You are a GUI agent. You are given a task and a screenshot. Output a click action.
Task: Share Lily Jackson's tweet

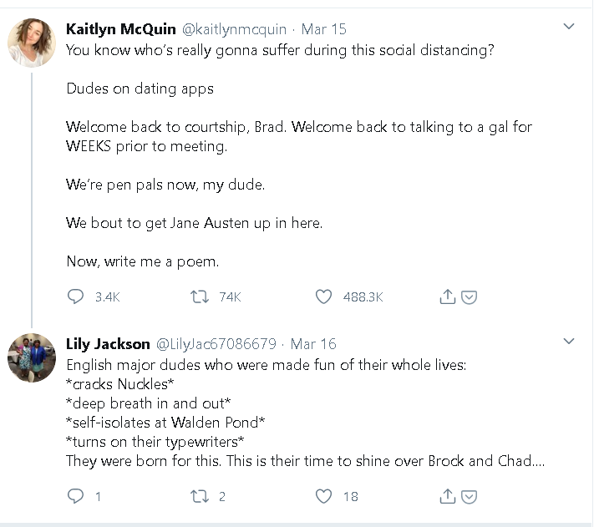point(447,496)
